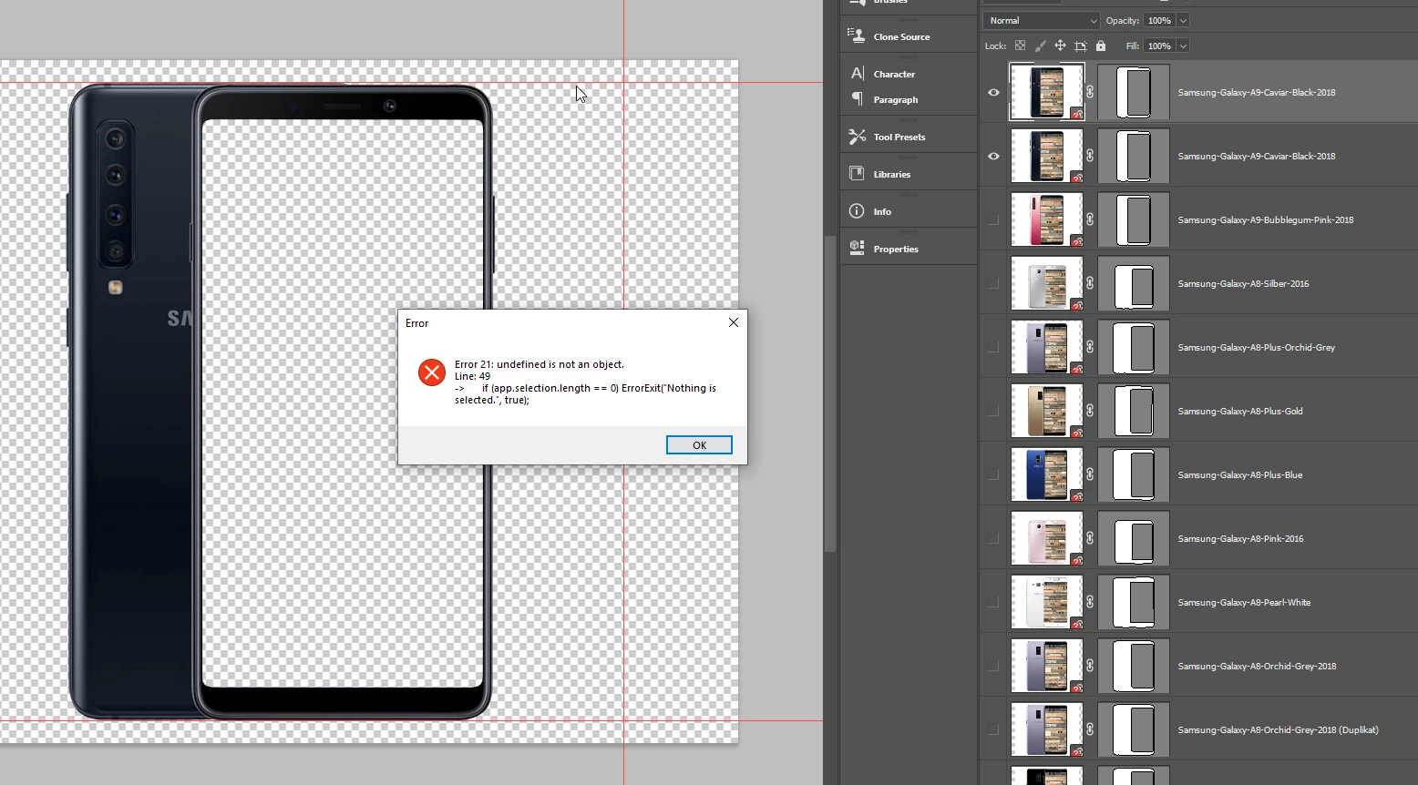Expand the Fill slider dropdown arrow
Viewport: 1418px width, 785px height.
click(1183, 46)
